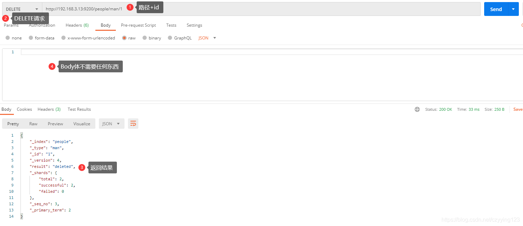Screen dimensions: 523x226
Task: Open the response Headers (3) tab
Action: tap(49, 109)
